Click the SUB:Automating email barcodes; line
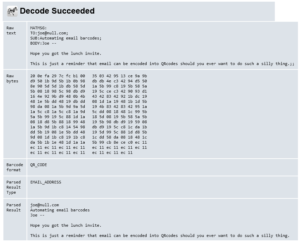 pos(66,38)
